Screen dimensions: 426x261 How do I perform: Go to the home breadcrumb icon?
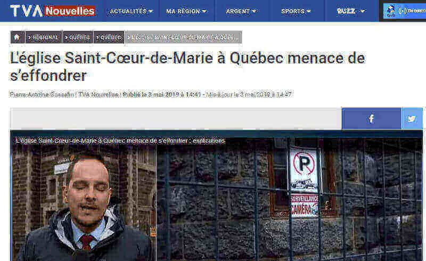pos(17,37)
